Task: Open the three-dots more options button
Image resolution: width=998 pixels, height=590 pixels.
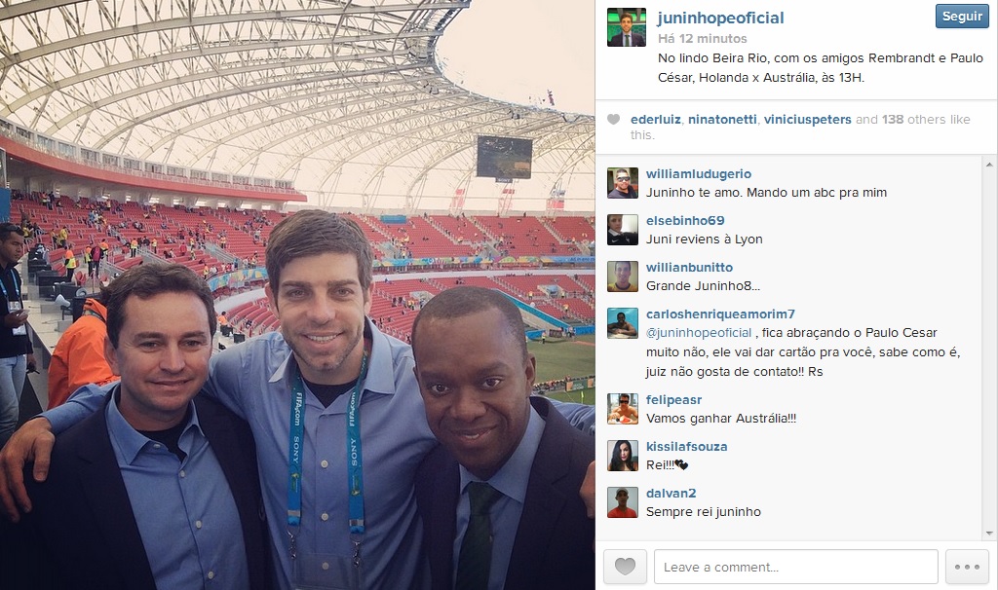Action: (x=967, y=567)
